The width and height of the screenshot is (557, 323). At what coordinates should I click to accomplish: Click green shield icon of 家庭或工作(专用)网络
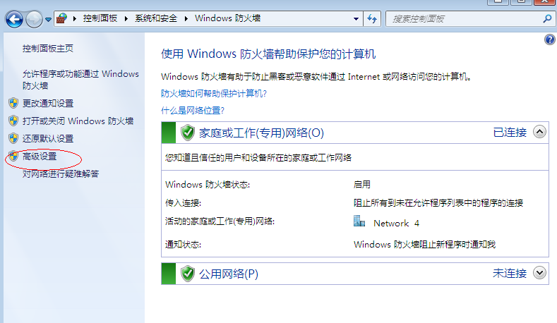tap(188, 133)
